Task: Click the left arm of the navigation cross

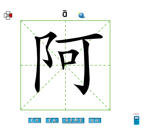Action: [5, 15]
